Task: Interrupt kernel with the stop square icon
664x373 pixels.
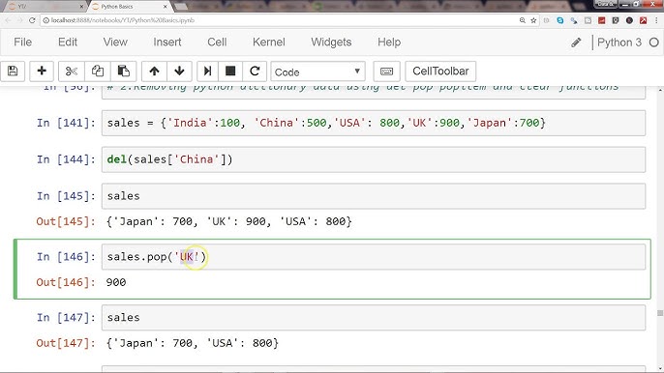Action: [x=230, y=72]
